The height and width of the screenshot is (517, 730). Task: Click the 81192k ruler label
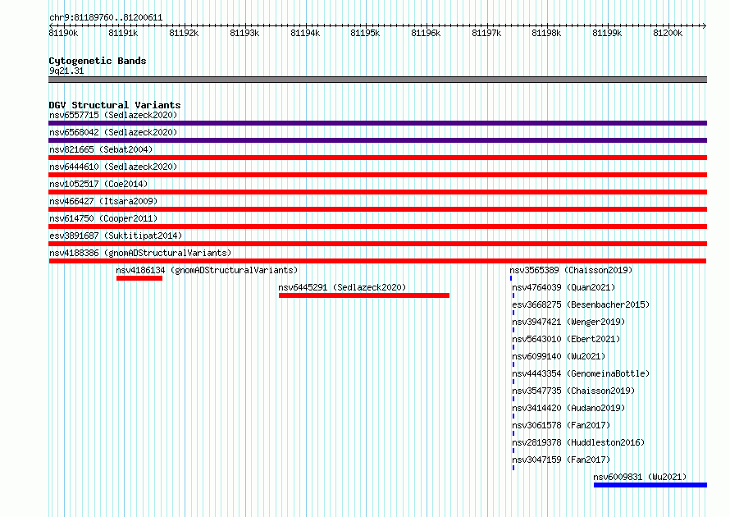[x=184, y=33]
